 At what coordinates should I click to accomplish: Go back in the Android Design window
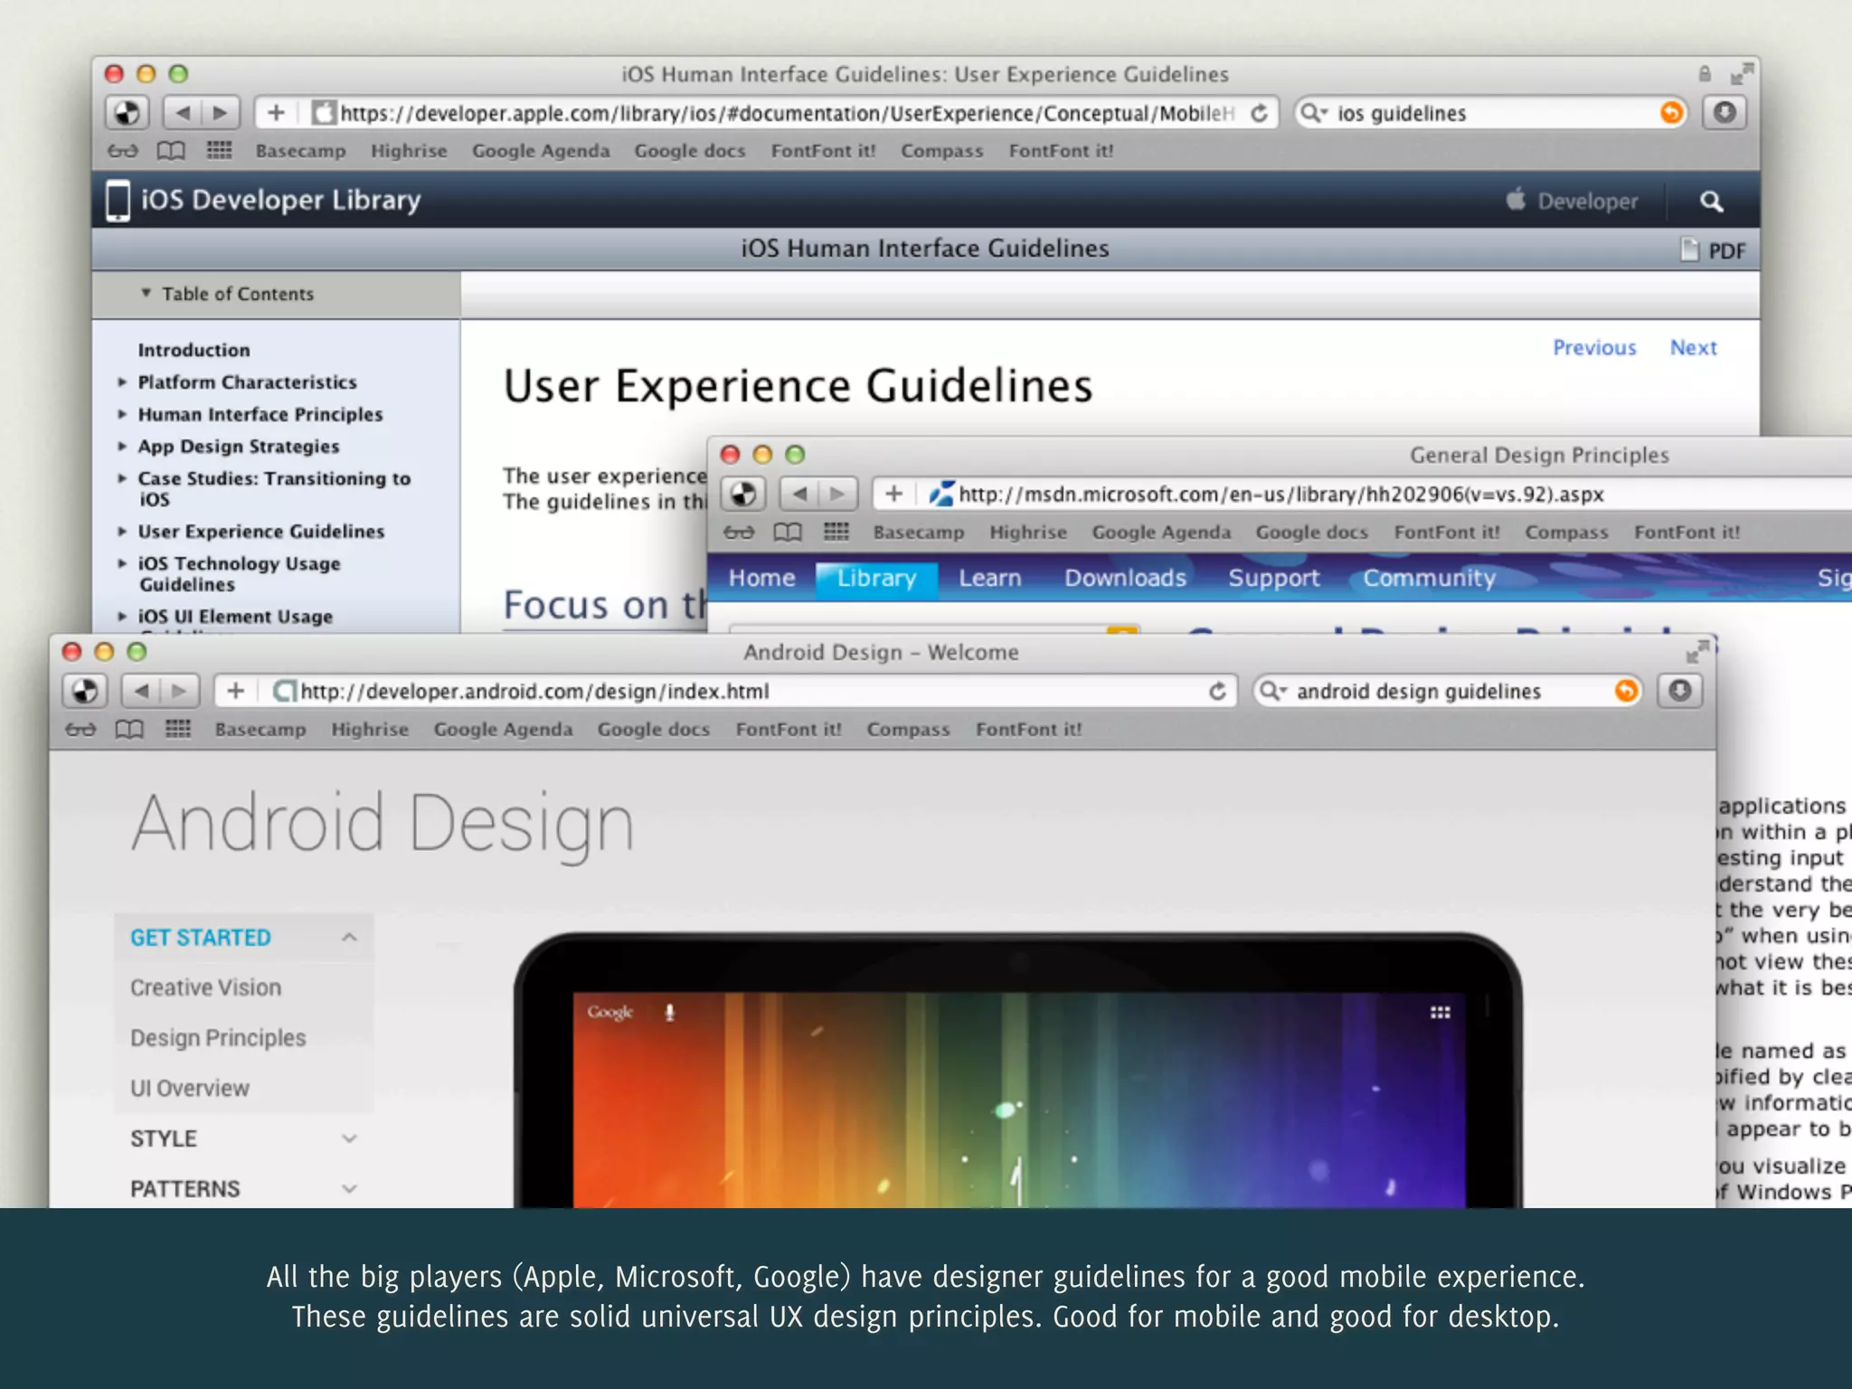coord(142,692)
